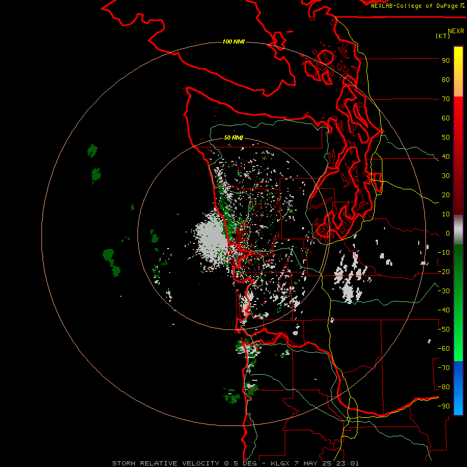Click the -90 knot scale label
This screenshot has width=467, height=467.
click(444, 406)
